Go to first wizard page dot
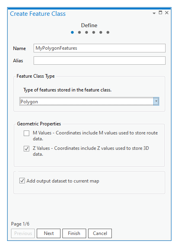 (72, 32)
